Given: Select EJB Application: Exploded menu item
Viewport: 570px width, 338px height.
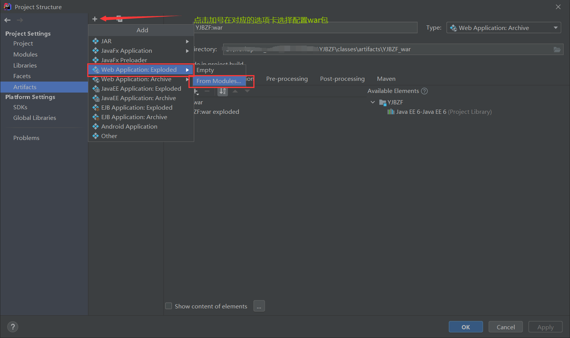Looking at the screenshot, I should (x=141, y=108).
